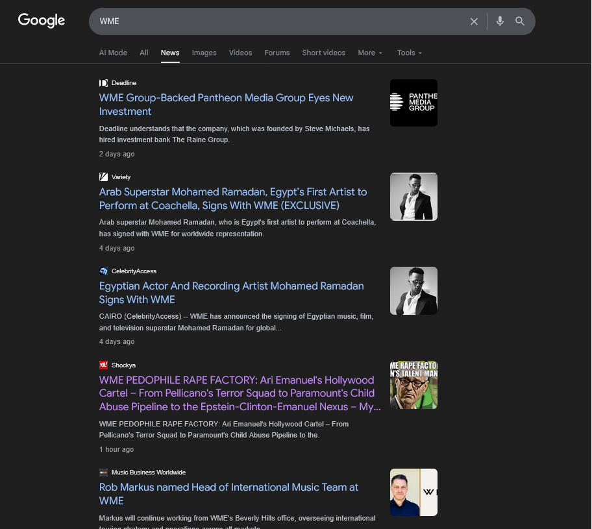This screenshot has width=592, height=529.
Task: Open the Forums search tab
Action: pyautogui.click(x=277, y=53)
